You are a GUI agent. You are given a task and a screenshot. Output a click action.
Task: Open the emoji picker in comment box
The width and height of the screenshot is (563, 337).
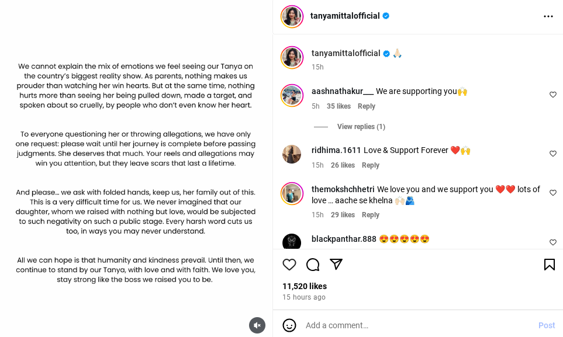289,325
